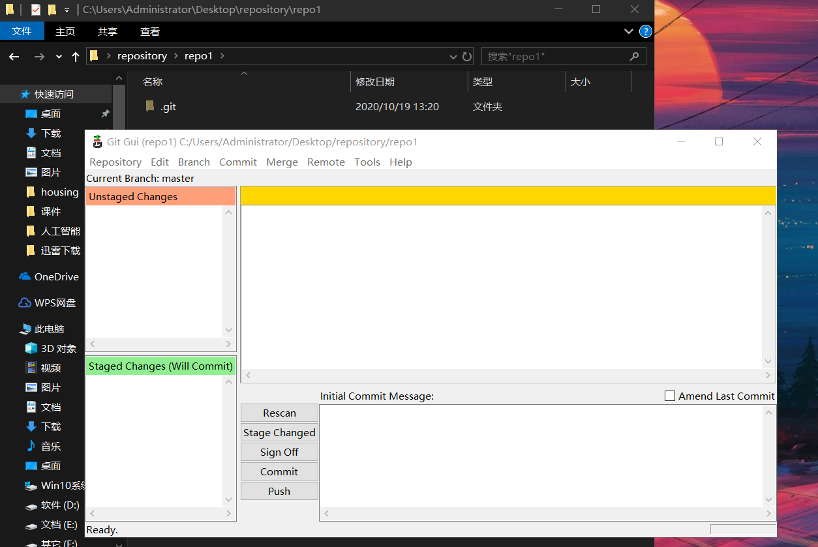Click the yellow diff header bar
The height and width of the screenshot is (547, 818).
(508, 195)
